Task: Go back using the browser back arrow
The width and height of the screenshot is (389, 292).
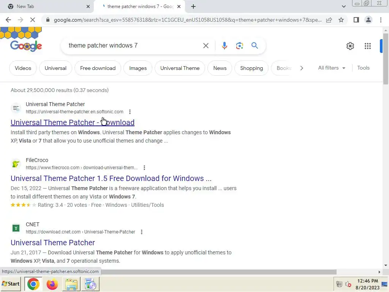Action: (8, 20)
